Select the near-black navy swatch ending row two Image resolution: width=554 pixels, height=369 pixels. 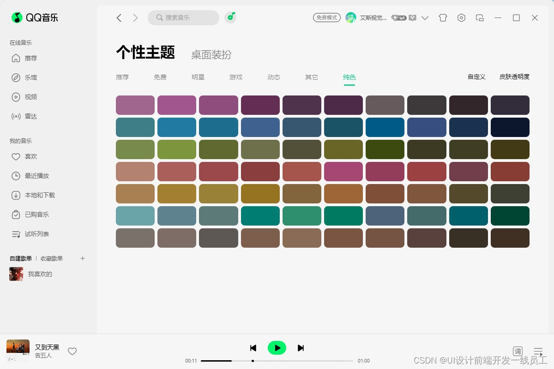tap(510, 127)
